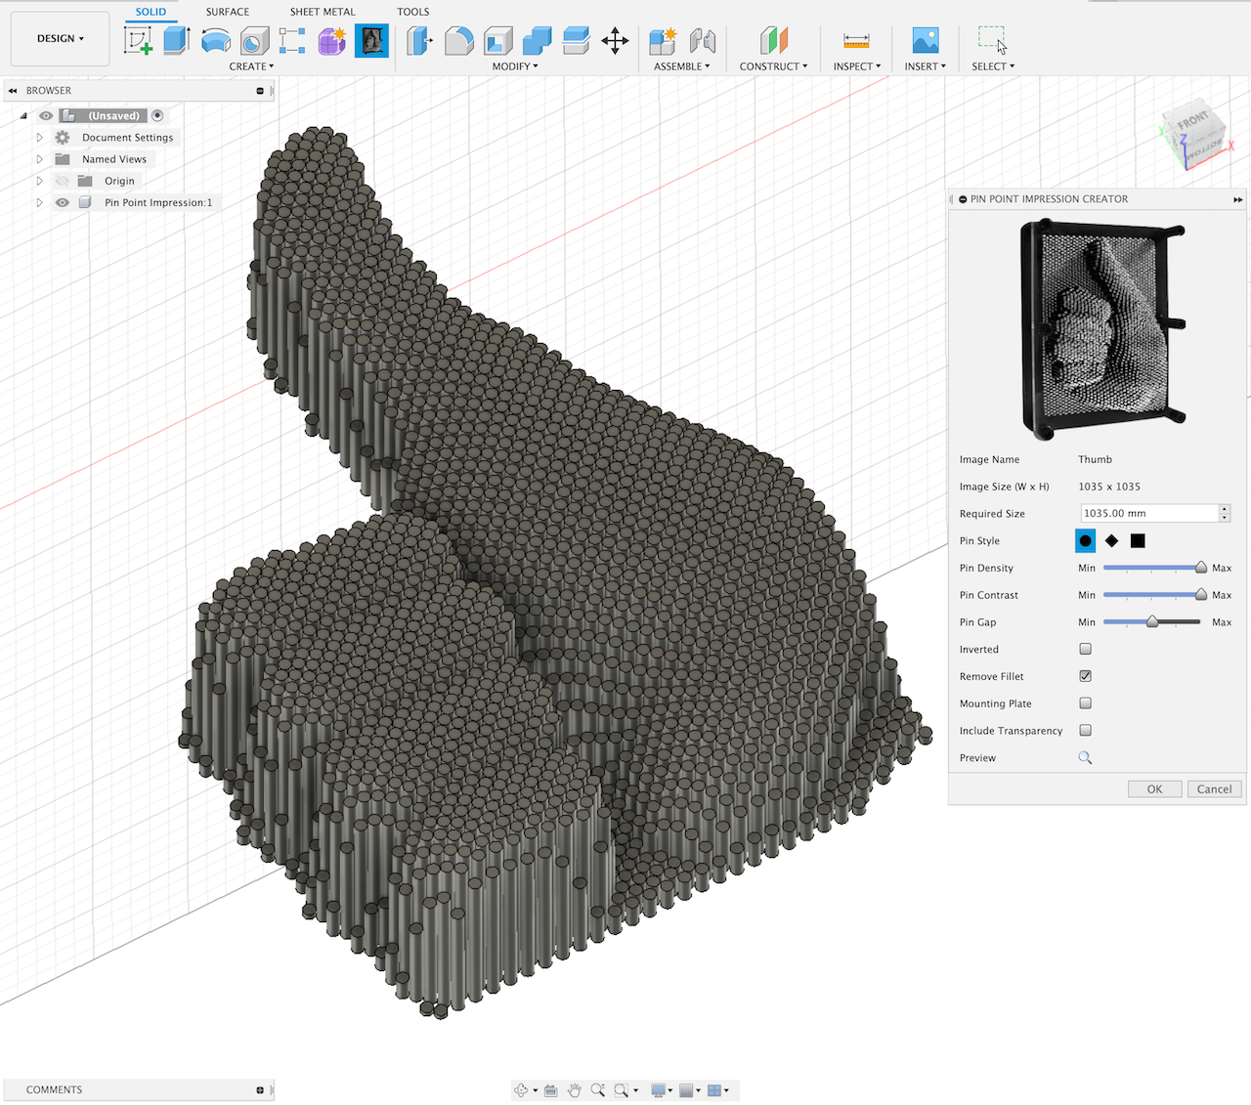Select the diamond pin style
1251x1106 pixels.
(x=1111, y=541)
